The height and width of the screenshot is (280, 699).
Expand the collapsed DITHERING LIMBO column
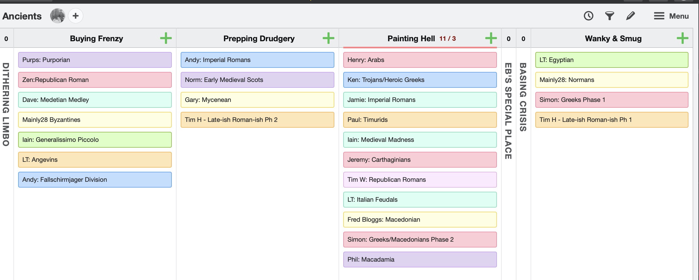pyautogui.click(x=6, y=105)
